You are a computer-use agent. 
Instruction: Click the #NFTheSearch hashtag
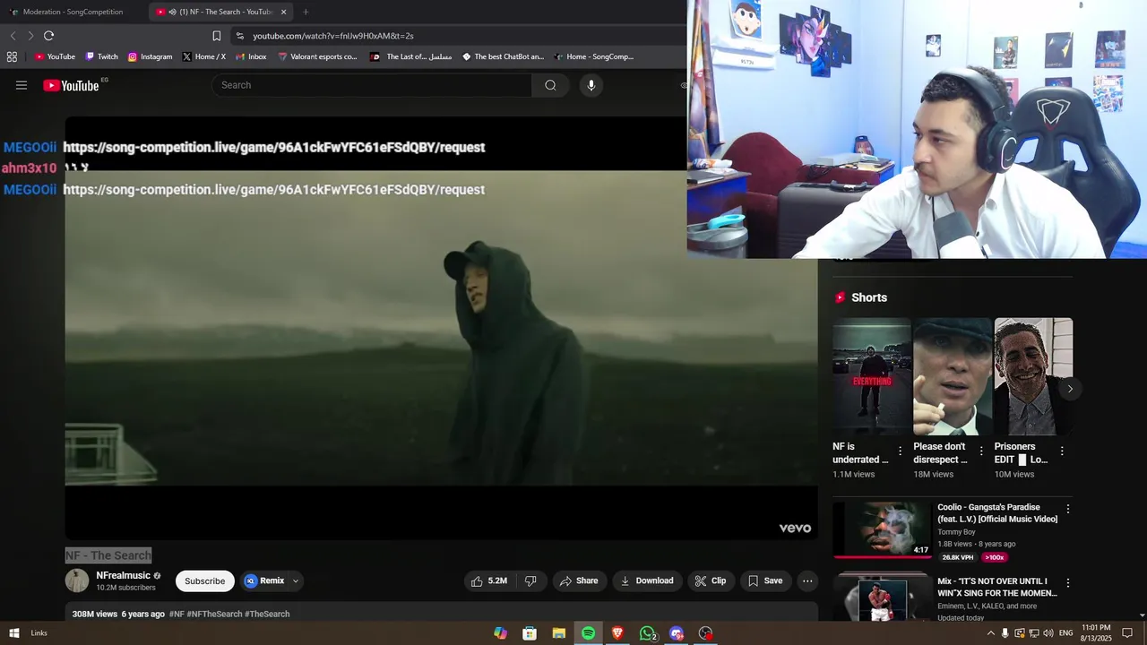click(214, 614)
